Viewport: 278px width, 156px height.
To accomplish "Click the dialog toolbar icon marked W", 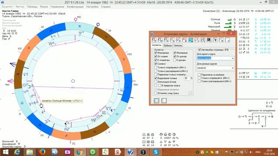I will (160, 40).
